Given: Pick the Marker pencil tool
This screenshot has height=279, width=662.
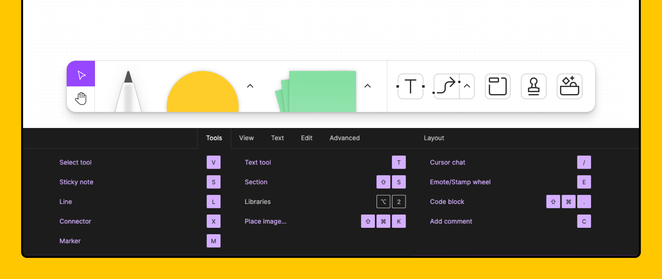Looking at the screenshot, I should 128,92.
